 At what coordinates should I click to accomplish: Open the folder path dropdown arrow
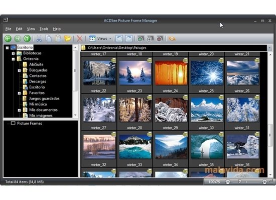(x=269, y=48)
